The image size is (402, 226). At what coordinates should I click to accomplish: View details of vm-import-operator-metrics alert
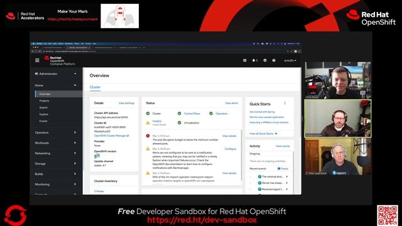click(x=229, y=173)
